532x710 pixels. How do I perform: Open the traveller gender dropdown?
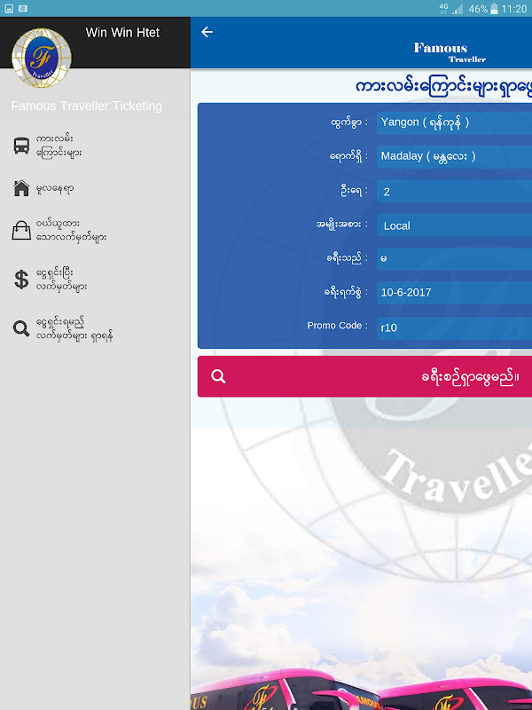tap(454, 259)
